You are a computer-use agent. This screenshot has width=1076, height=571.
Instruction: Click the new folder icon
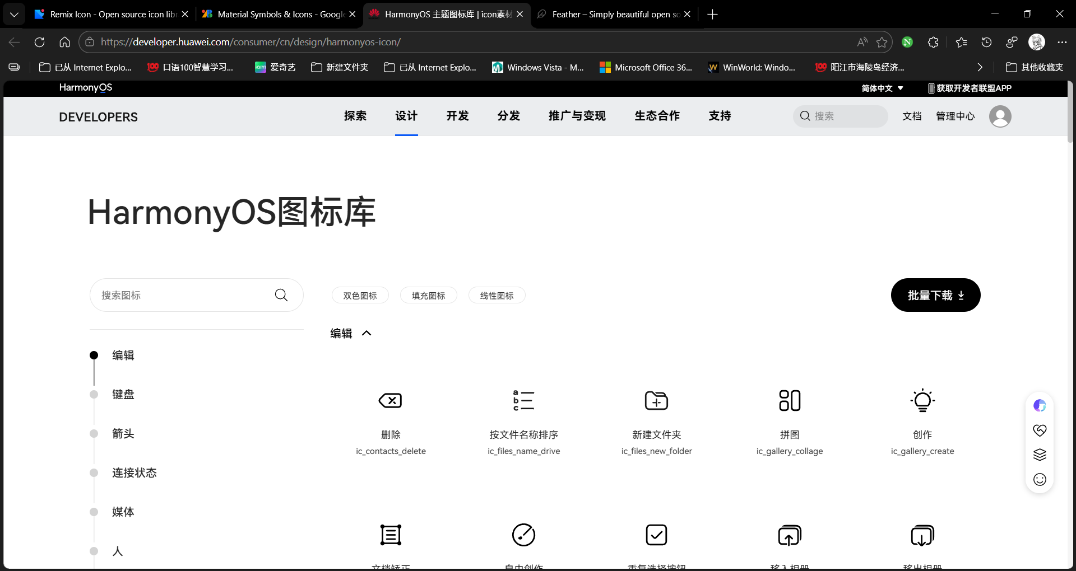(x=656, y=401)
